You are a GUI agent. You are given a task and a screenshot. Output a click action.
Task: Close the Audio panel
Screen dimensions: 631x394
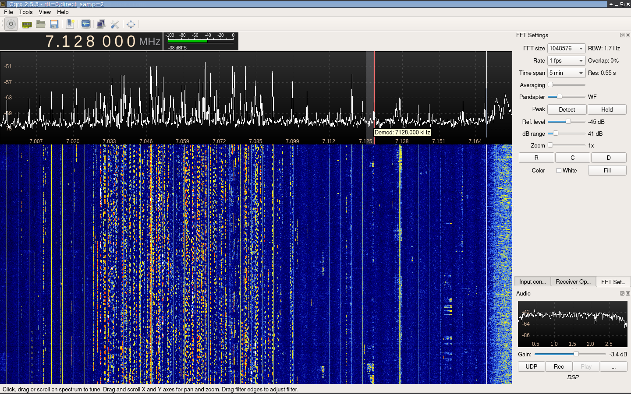point(628,293)
